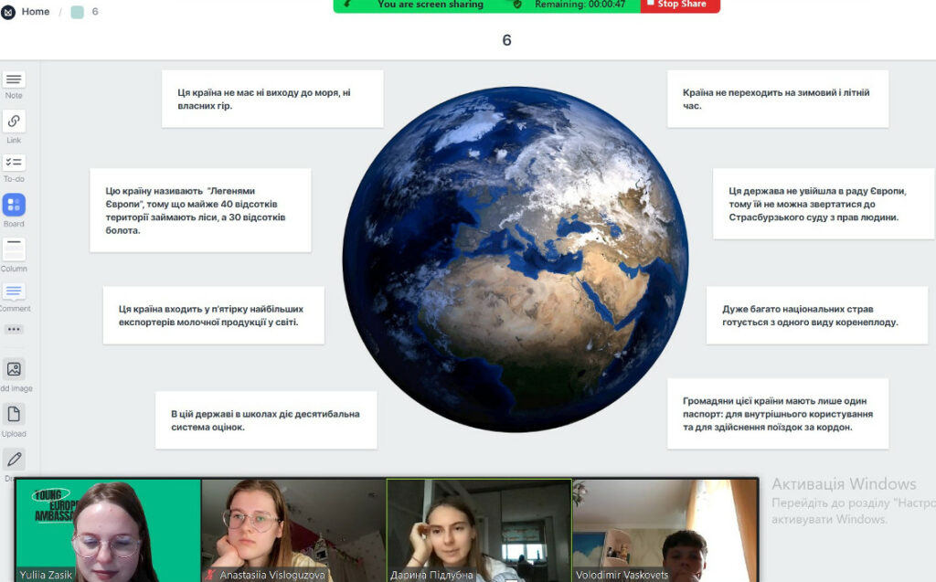Pick the Comment tool
This screenshot has height=582, width=936.
(13, 291)
